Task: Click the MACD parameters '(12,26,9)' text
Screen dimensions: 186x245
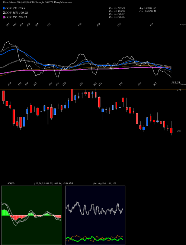Action: (39, 183)
